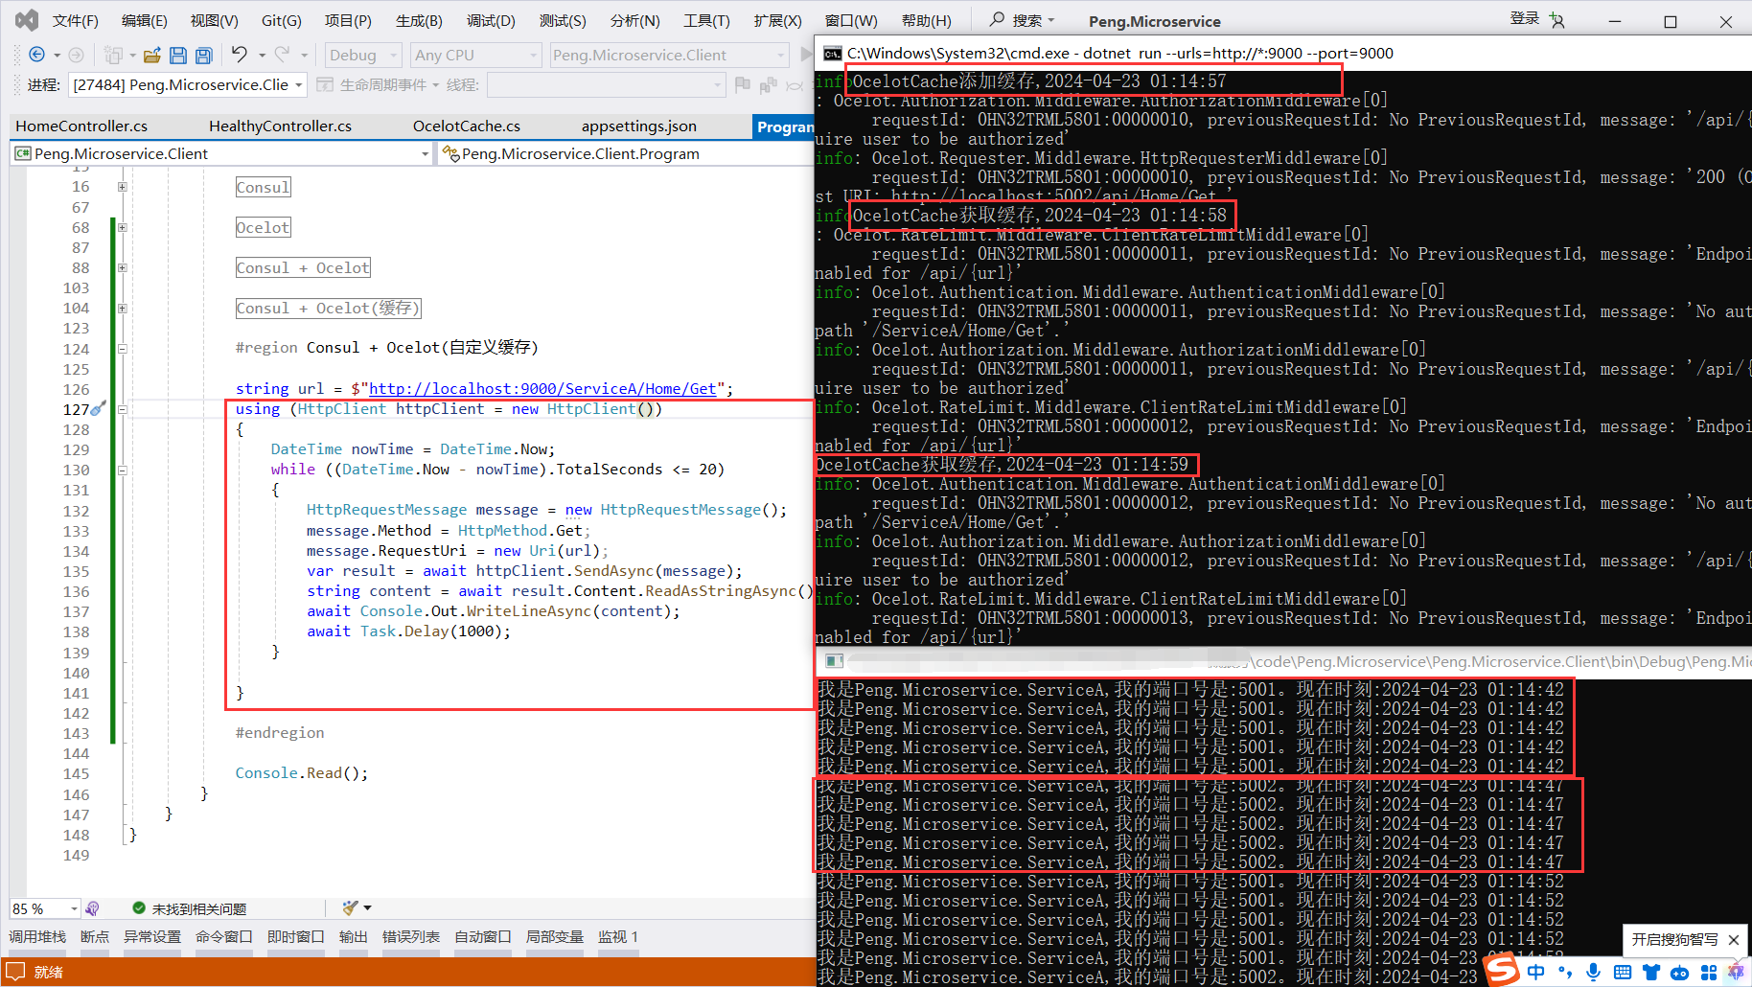
Task: Click the green no-issues checkmark icon
Action: [x=139, y=907]
